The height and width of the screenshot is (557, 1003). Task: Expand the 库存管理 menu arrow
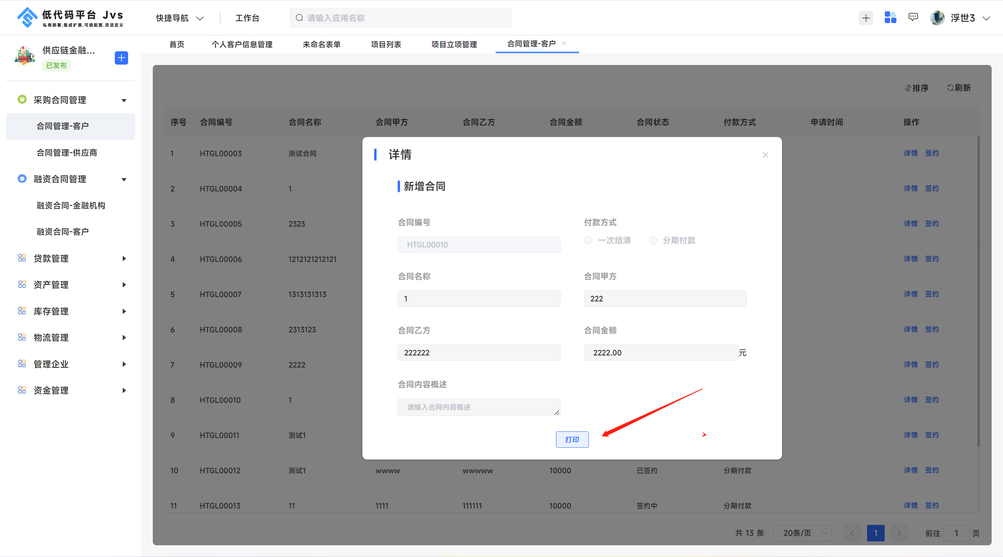124,311
